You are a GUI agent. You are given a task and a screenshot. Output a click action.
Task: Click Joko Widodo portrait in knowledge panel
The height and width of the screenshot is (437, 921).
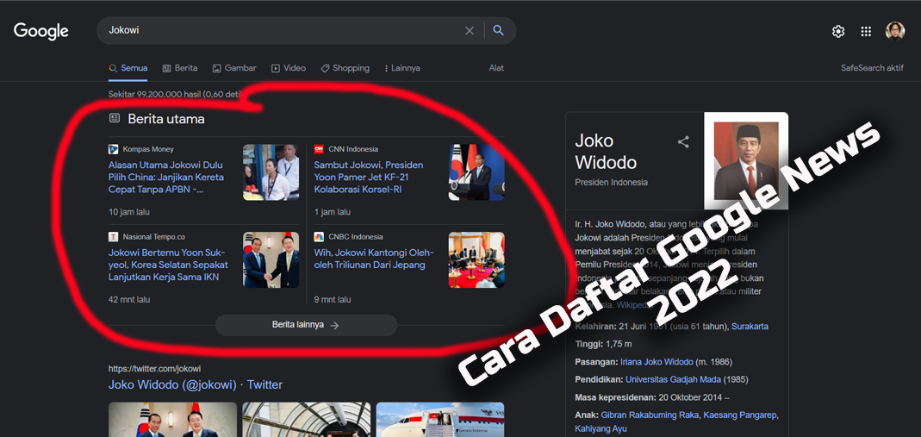coord(746,160)
